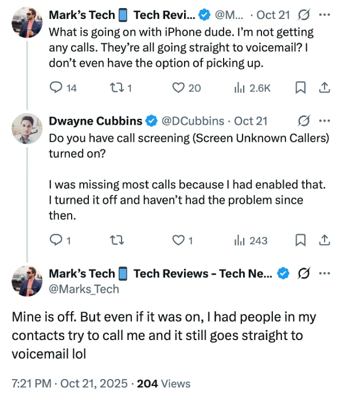This screenshot has width=344, height=398.
Task: Open more options on the main tweet
Action: 325,273
